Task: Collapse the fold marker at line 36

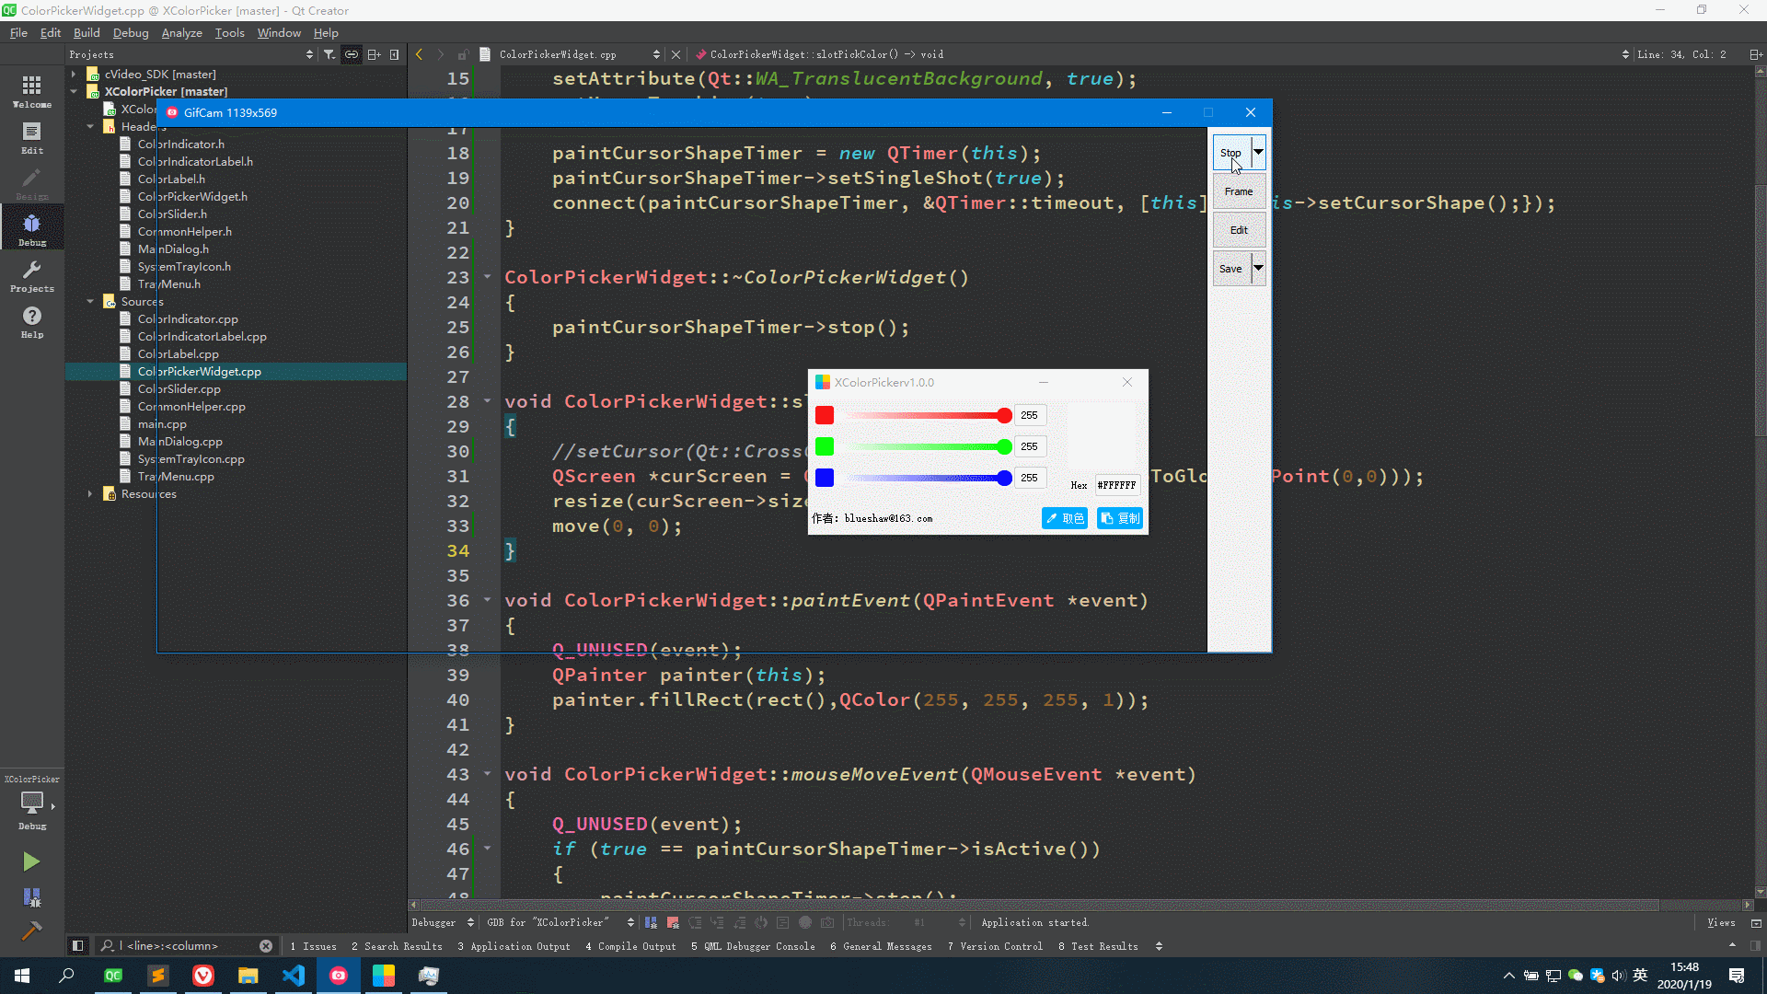Action: point(488,600)
